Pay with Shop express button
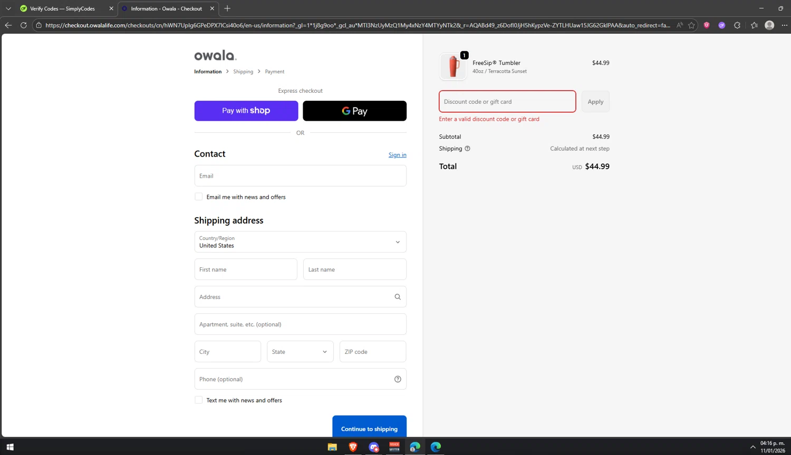 246,111
